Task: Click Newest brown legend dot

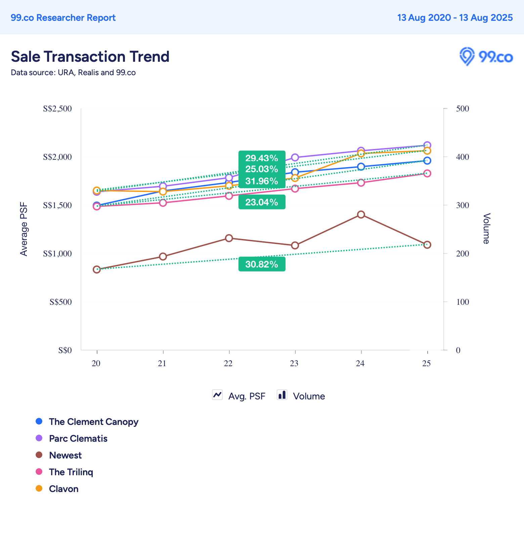Action: pyautogui.click(x=39, y=455)
